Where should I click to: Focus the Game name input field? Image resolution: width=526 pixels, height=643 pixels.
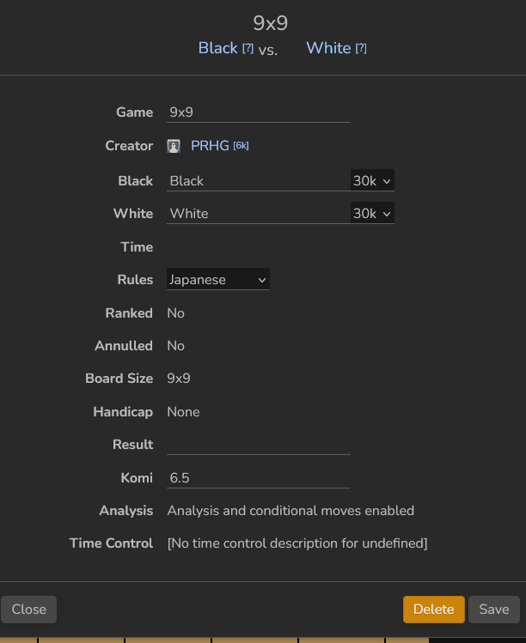(x=258, y=112)
